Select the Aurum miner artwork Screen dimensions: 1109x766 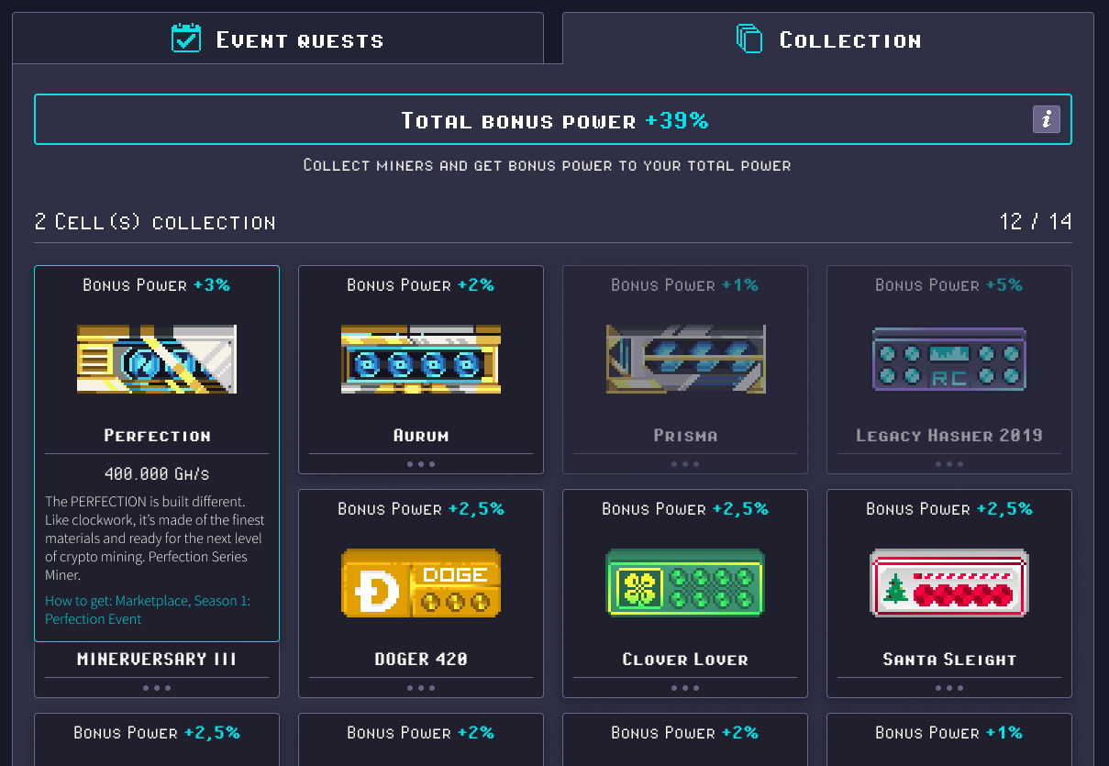pyautogui.click(x=420, y=360)
